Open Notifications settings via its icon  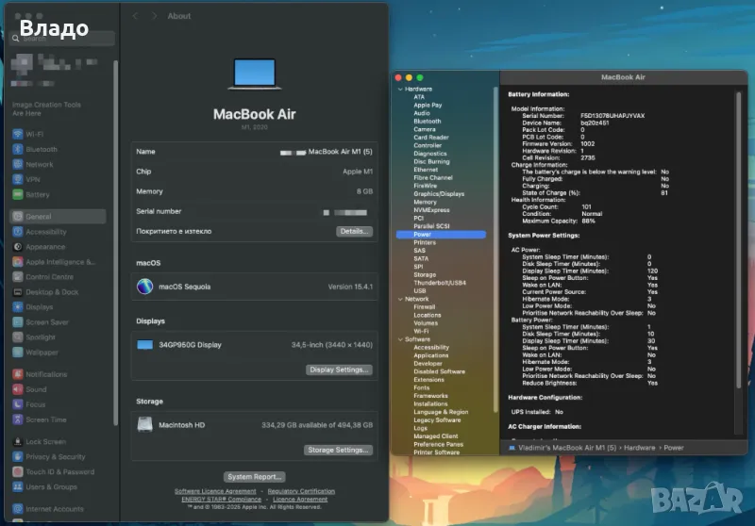18,374
